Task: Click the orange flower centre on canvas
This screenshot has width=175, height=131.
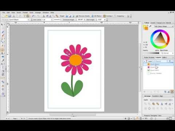Action: (76, 60)
